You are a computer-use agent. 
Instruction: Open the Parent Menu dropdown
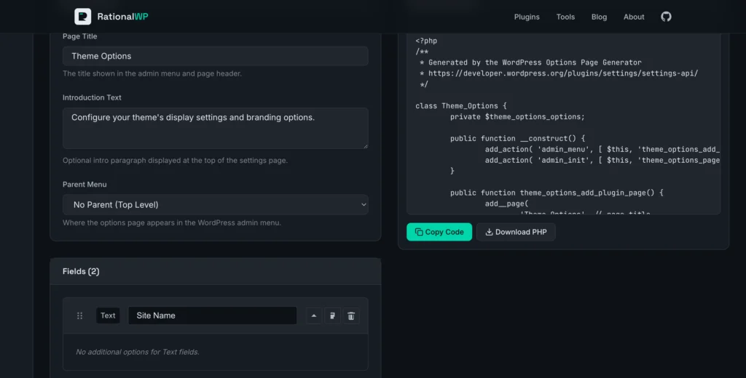(x=216, y=205)
